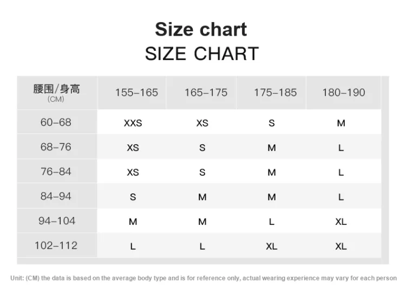Image resolution: width=406 pixels, height=308 pixels.
Task: Click the 60–68 waist row label
Action: pyautogui.click(x=56, y=122)
